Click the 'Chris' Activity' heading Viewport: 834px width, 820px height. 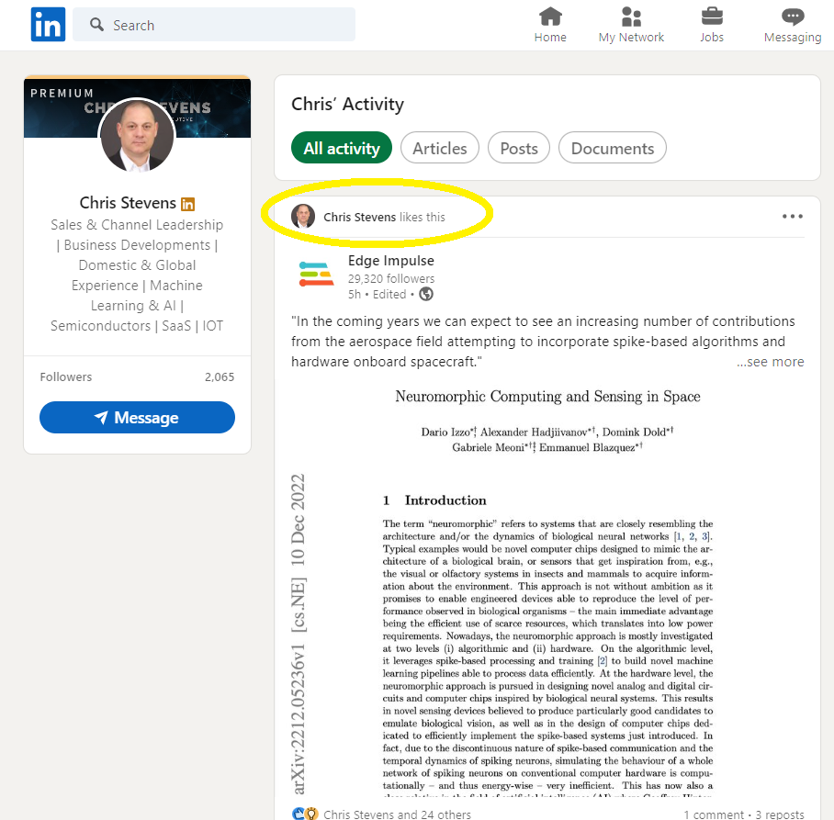point(347,104)
